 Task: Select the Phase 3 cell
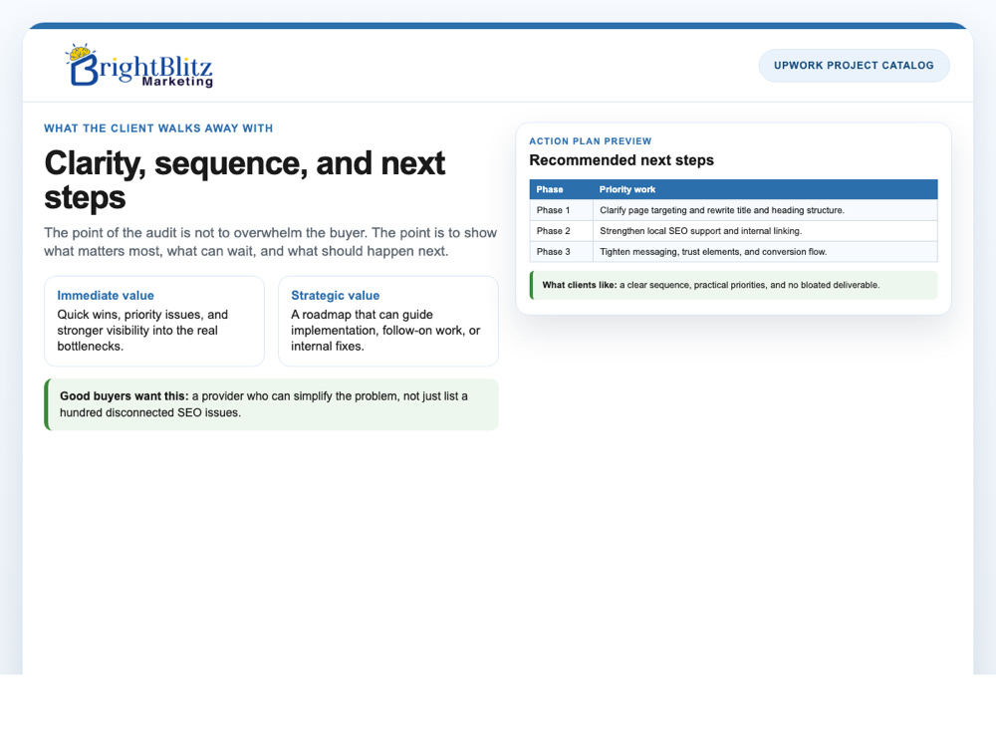[x=561, y=252]
